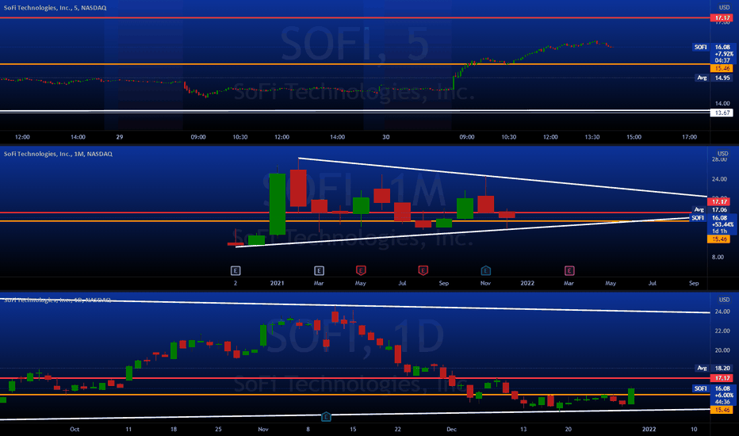Click the '13:30' time axis label
Image resolution: width=739 pixels, height=436 pixels.
click(x=592, y=137)
